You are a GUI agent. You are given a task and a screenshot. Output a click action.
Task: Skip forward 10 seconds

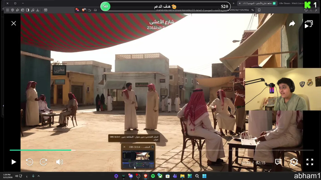[x=43, y=162]
